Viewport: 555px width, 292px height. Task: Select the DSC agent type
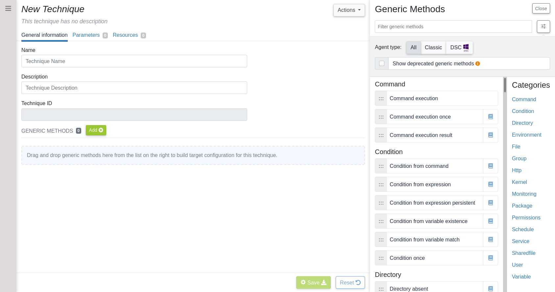459,48
